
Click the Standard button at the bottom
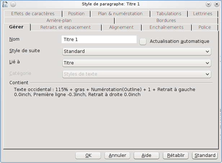coord(205,155)
